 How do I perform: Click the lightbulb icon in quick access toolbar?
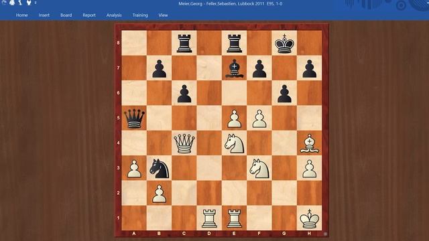click(29, 3)
